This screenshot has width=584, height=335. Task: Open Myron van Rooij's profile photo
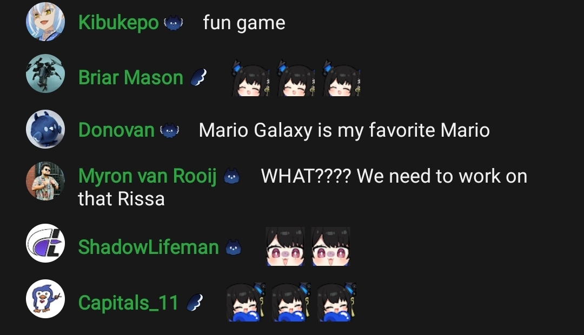tap(45, 181)
